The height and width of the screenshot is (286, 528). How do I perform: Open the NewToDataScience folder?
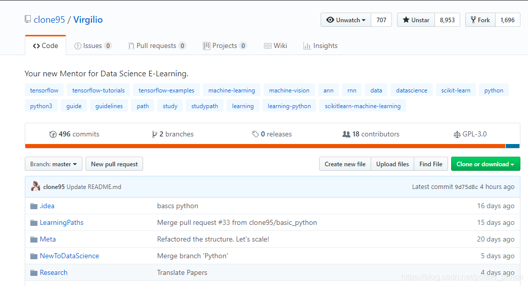coord(69,256)
